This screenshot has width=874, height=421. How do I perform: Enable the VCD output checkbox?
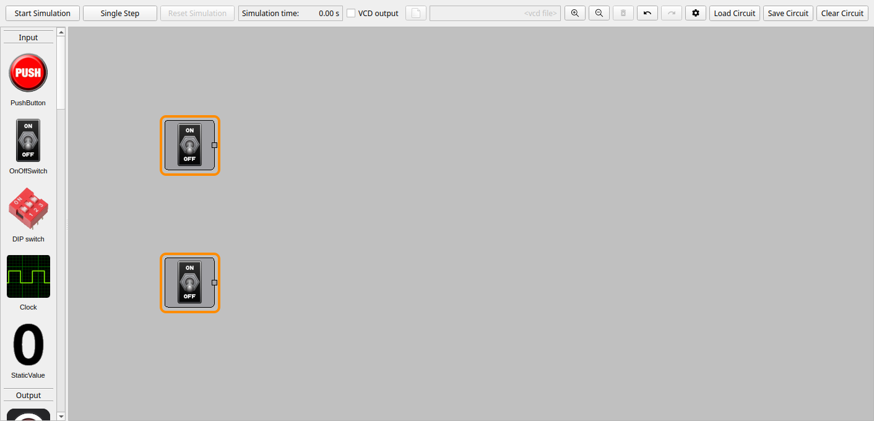pyautogui.click(x=351, y=13)
